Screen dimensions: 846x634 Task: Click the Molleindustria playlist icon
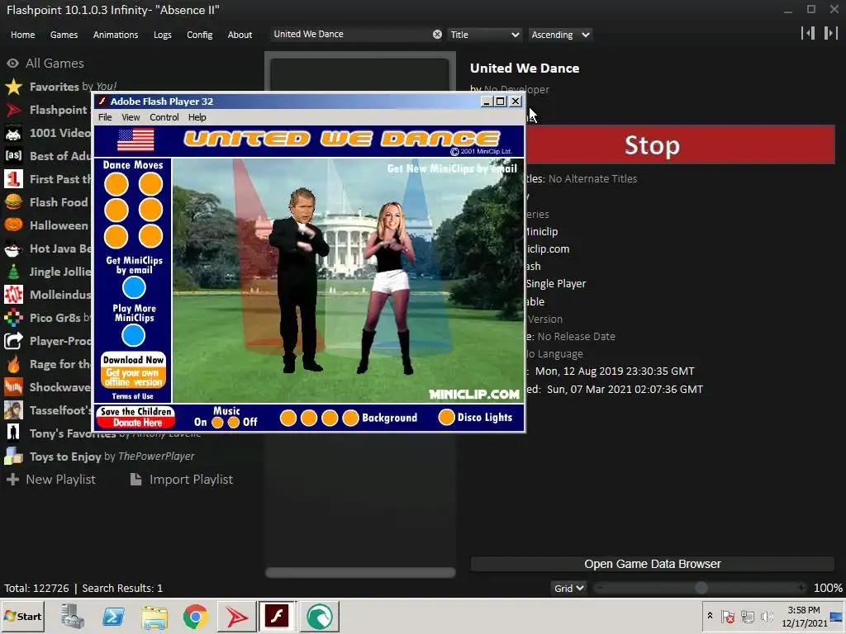(x=13, y=295)
